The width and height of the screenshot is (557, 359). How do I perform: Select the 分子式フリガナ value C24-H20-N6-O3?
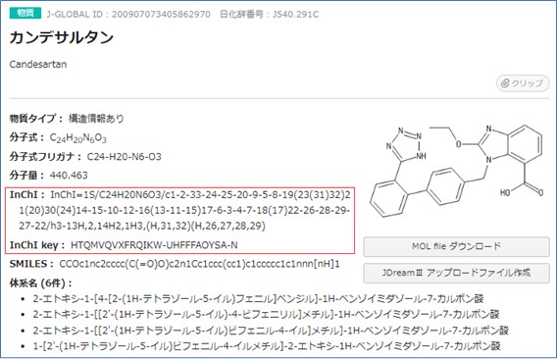click(124, 157)
